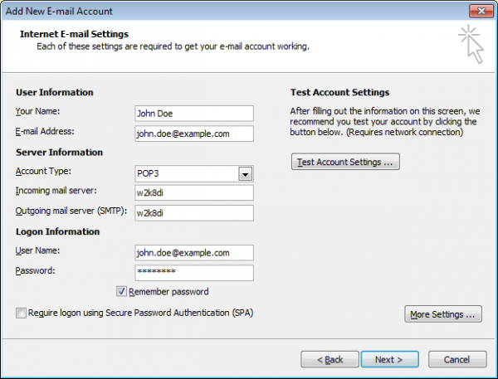The height and width of the screenshot is (379, 498).
Task: Focus the Password text box
Action: coord(193,273)
